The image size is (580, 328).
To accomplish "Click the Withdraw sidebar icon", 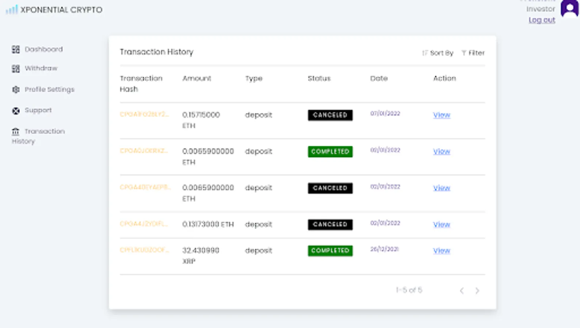I will tap(16, 69).
